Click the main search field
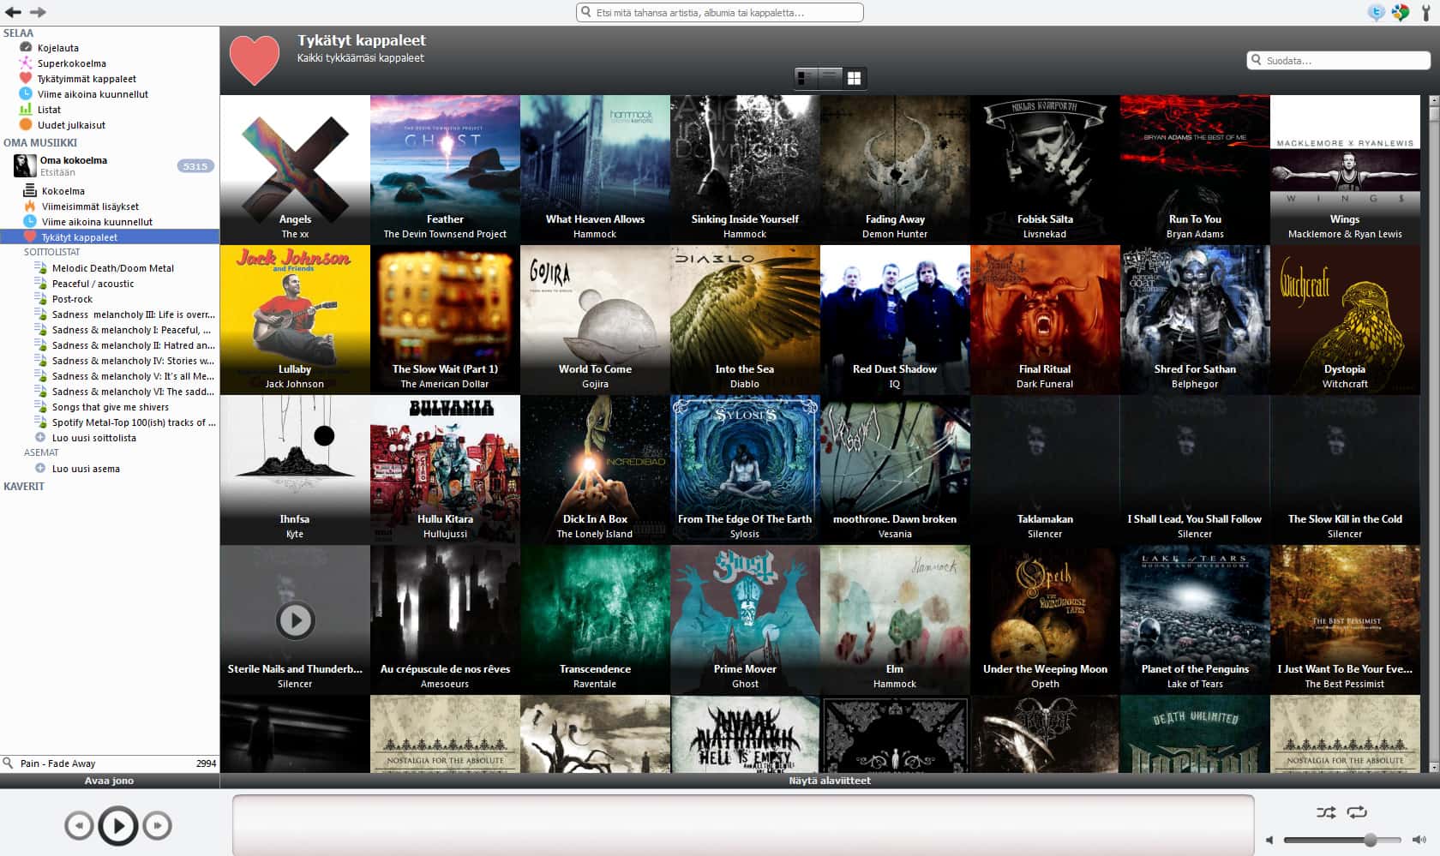 (x=719, y=13)
